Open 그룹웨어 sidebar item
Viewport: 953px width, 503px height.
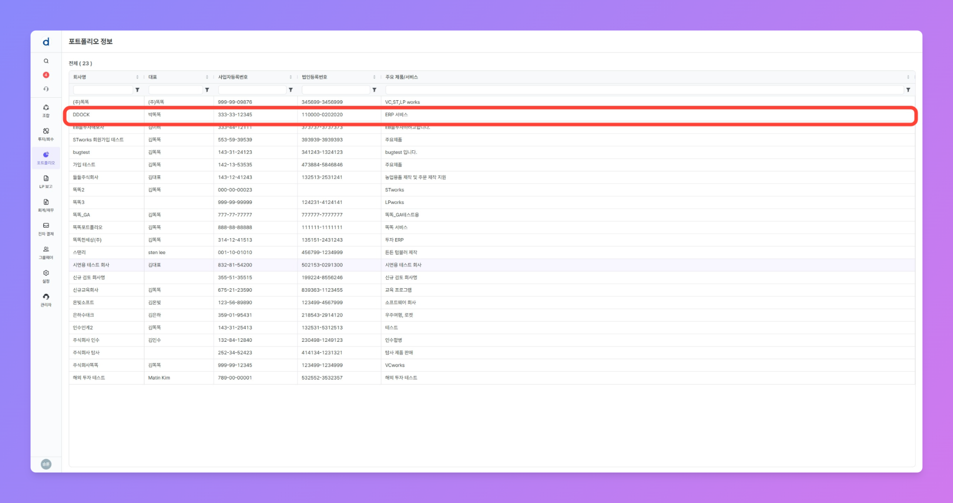[x=46, y=252]
